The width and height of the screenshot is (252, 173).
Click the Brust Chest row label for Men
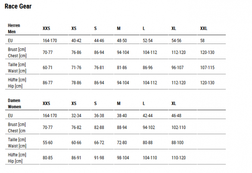(x=17, y=53)
